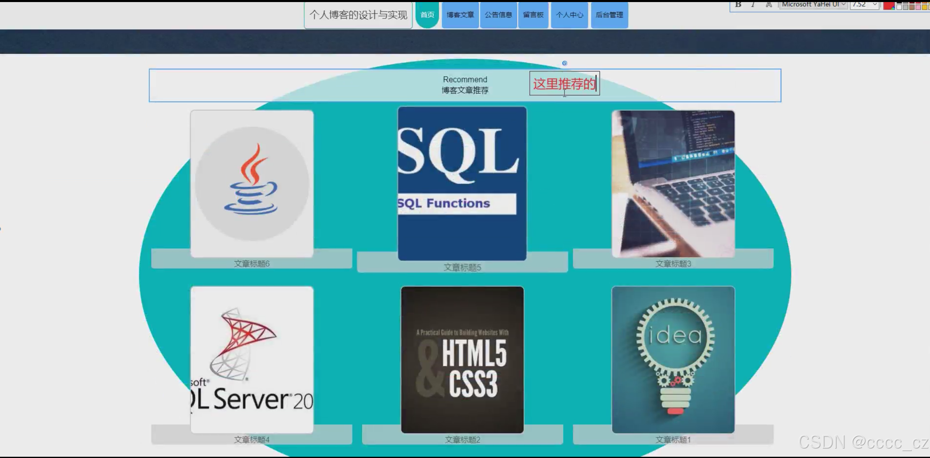Image resolution: width=930 pixels, height=458 pixels.
Task: Go to the 首页 home tab
Action: (x=427, y=15)
